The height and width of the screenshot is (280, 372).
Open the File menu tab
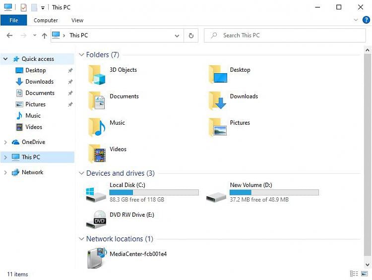[13, 20]
